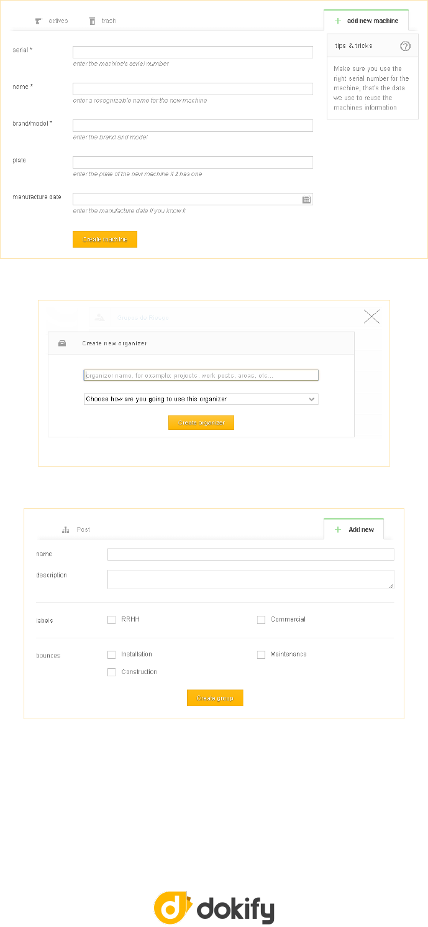Viewport: 428px width, 927px height.
Task: Open the organizer usage dropdown
Action: 201,399
